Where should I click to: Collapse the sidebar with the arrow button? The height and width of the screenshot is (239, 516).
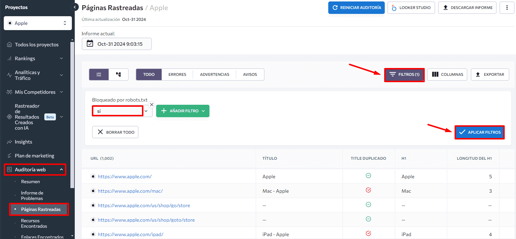point(75,7)
